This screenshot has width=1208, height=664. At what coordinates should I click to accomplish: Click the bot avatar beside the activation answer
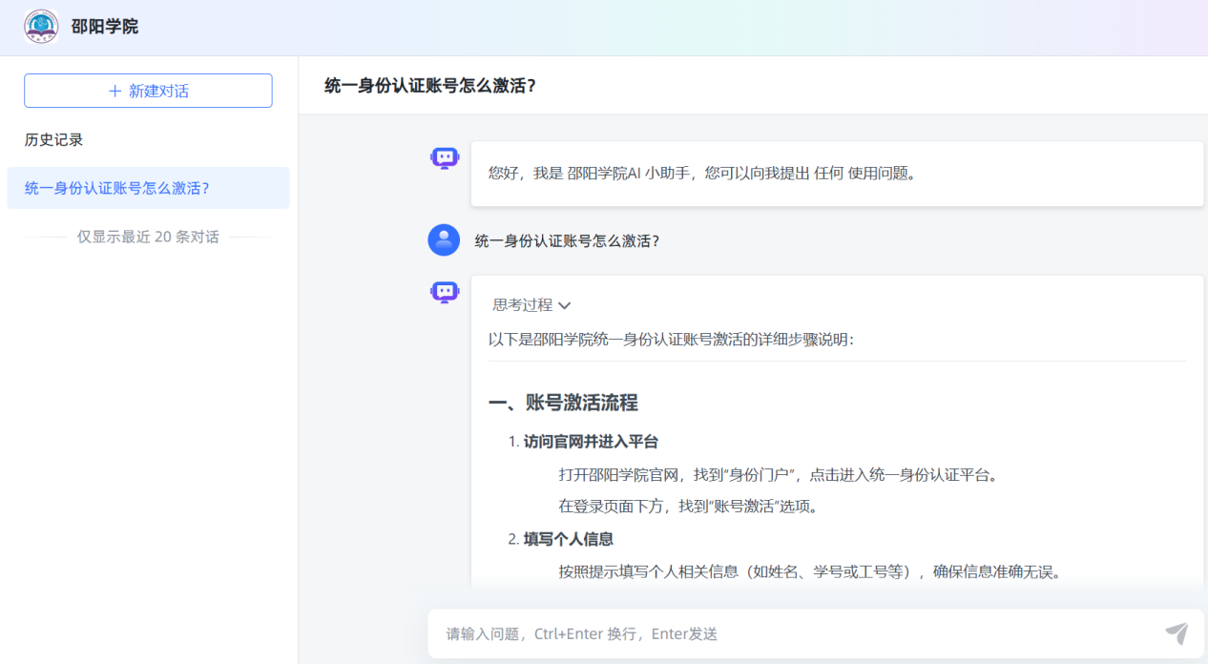(445, 292)
